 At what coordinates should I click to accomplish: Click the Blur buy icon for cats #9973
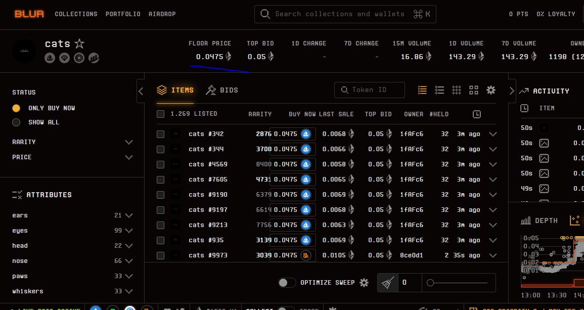[306, 255]
